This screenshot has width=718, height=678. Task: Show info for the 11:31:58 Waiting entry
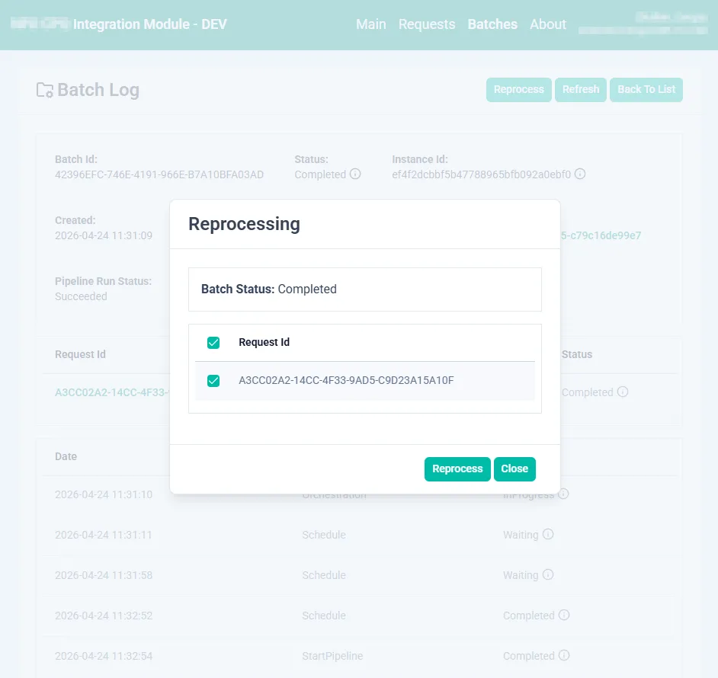(548, 575)
